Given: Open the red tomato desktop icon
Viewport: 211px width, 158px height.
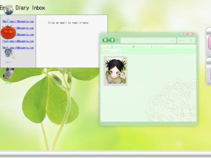Looking at the screenshot, I should (x=8, y=32).
